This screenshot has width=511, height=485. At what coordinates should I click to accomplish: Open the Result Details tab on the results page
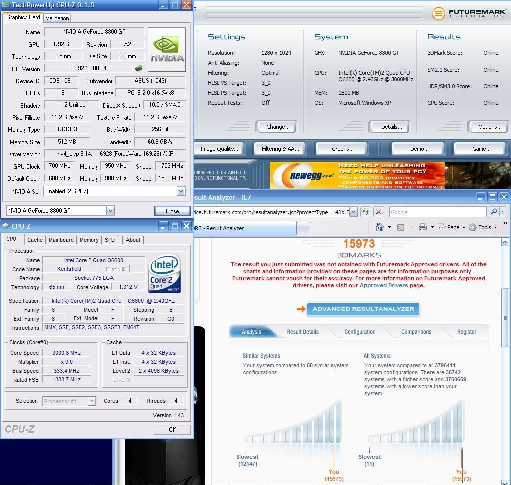pyautogui.click(x=303, y=332)
